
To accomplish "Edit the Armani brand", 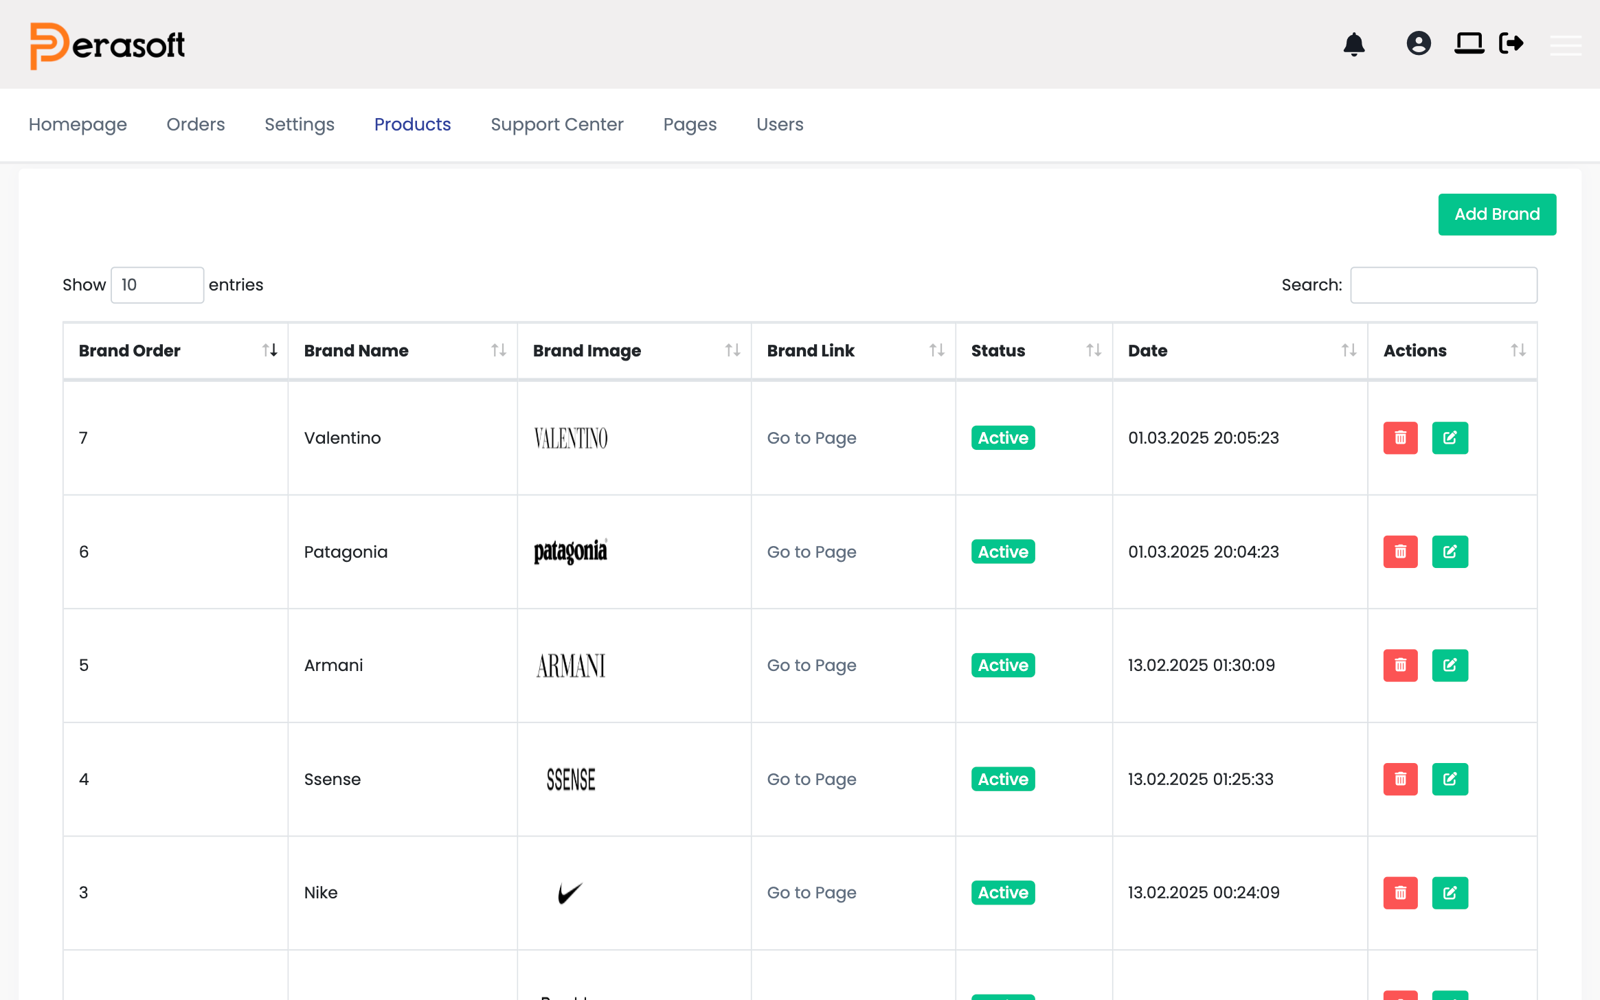I will (1450, 665).
